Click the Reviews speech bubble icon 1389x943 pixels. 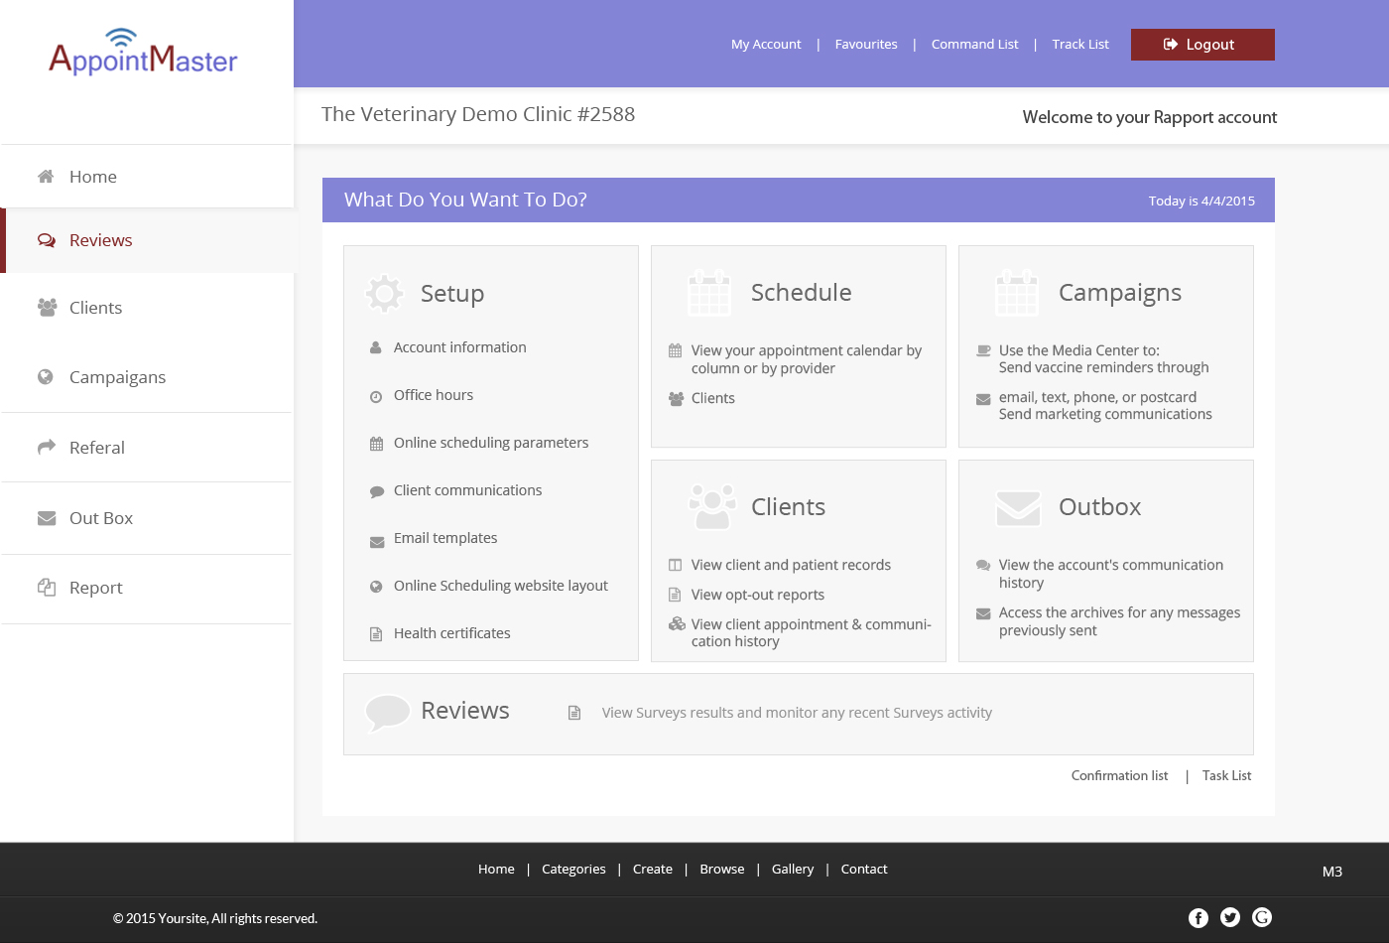click(387, 712)
